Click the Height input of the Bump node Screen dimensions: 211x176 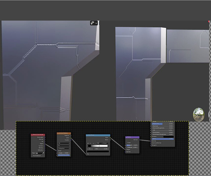128,150
